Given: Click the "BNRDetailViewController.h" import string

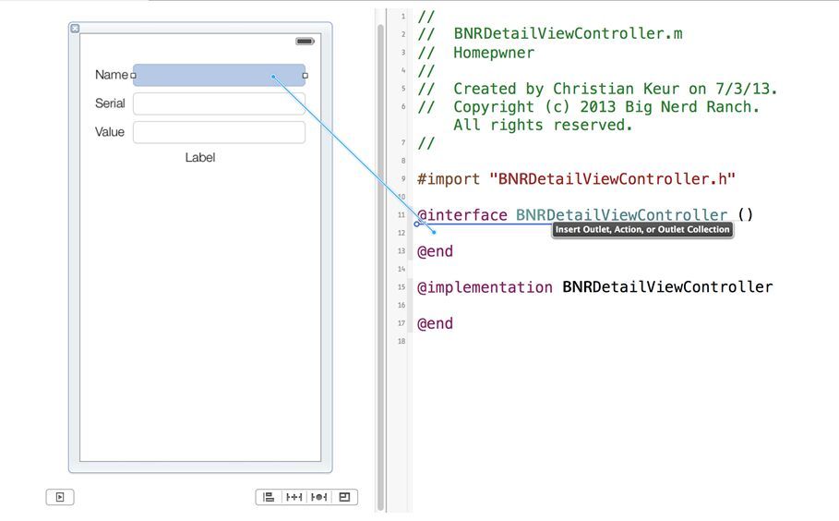Looking at the screenshot, I should click(613, 179).
